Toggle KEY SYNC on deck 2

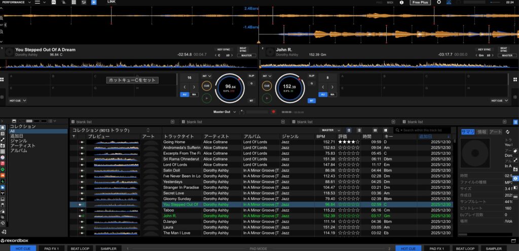484,51
